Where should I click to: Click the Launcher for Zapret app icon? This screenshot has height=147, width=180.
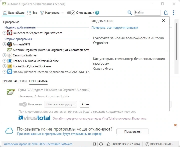point(10,33)
